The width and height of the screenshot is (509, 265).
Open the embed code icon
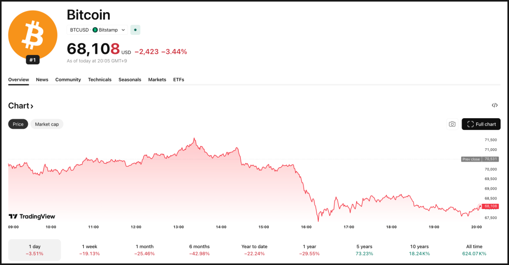(x=494, y=106)
